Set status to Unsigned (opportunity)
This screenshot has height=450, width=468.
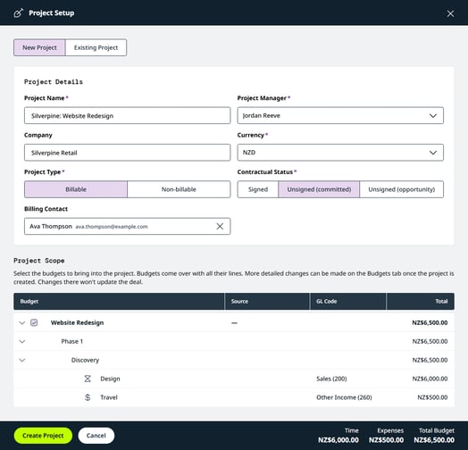tap(401, 189)
